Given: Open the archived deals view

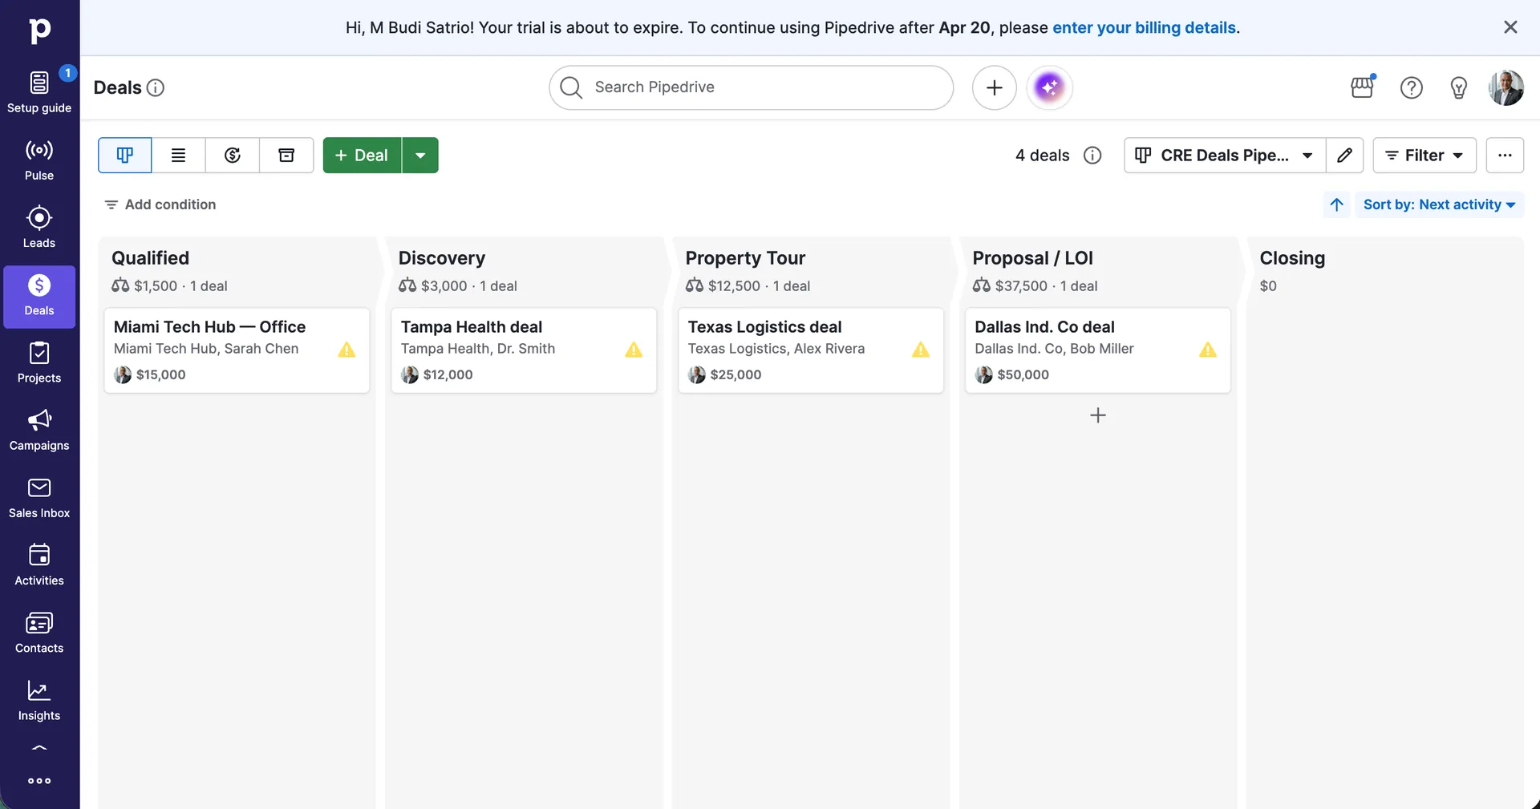Looking at the screenshot, I should 286,155.
